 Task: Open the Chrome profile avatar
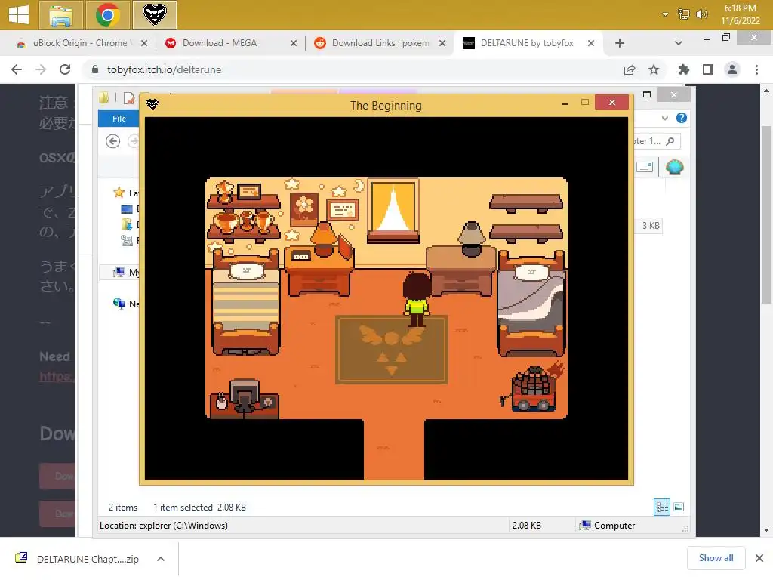[732, 69]
